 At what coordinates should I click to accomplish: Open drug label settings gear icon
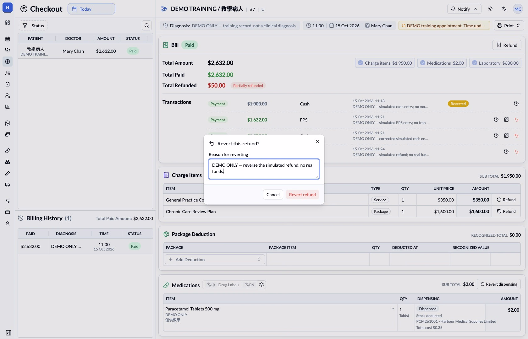(x=261, y=285)
